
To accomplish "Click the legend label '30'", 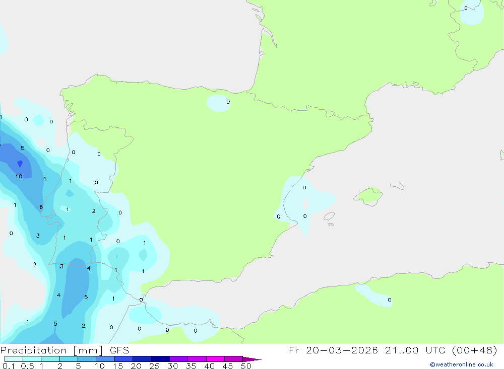I will point(172,366).
